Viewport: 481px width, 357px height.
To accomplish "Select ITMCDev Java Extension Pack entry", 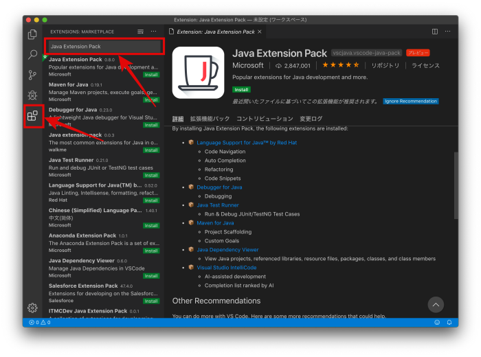I will pyautogui.click(x=103, y=312).
